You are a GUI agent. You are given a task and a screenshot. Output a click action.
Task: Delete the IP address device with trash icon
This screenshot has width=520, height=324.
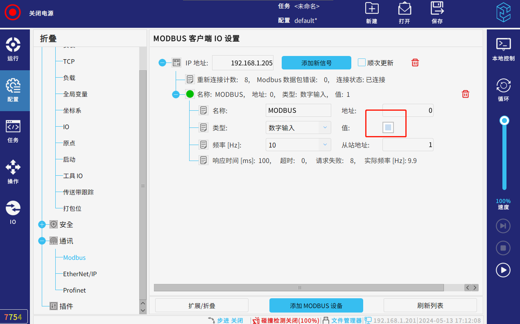point(415,63)
